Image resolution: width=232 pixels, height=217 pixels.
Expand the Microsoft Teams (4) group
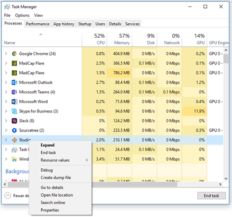(6, 92)
